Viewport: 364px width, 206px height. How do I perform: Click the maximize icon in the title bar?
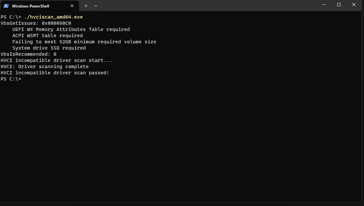(x=339, y=5)
